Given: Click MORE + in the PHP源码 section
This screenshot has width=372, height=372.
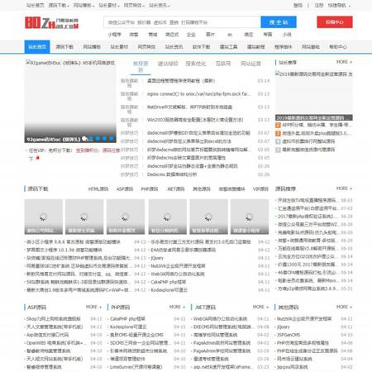Looking at the screenshot, I should (177, 307).
